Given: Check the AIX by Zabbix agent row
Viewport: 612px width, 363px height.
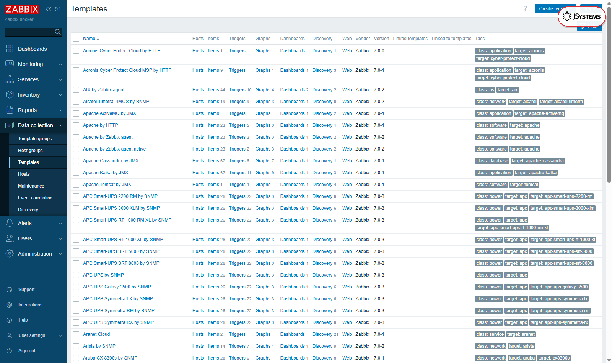Looking at the screenshot, I should point(76,90).
